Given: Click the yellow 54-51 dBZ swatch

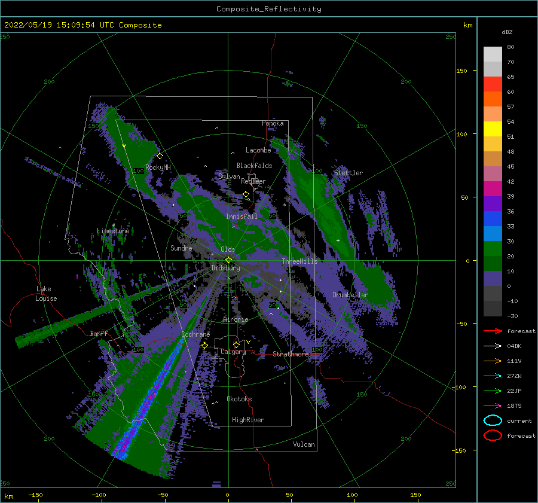Looking at the screenshot, I should (x=493, y=129).
